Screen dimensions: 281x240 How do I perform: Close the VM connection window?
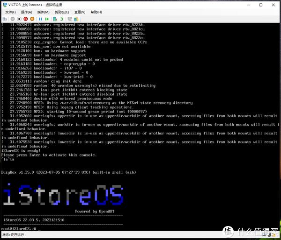(x=274, y=5)
